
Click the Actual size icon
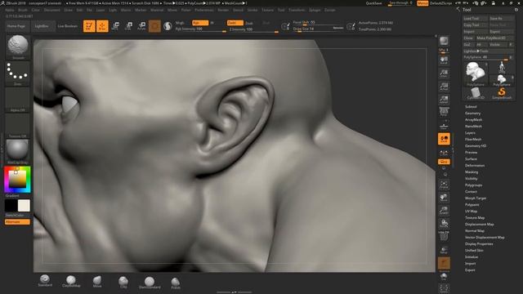444,87
